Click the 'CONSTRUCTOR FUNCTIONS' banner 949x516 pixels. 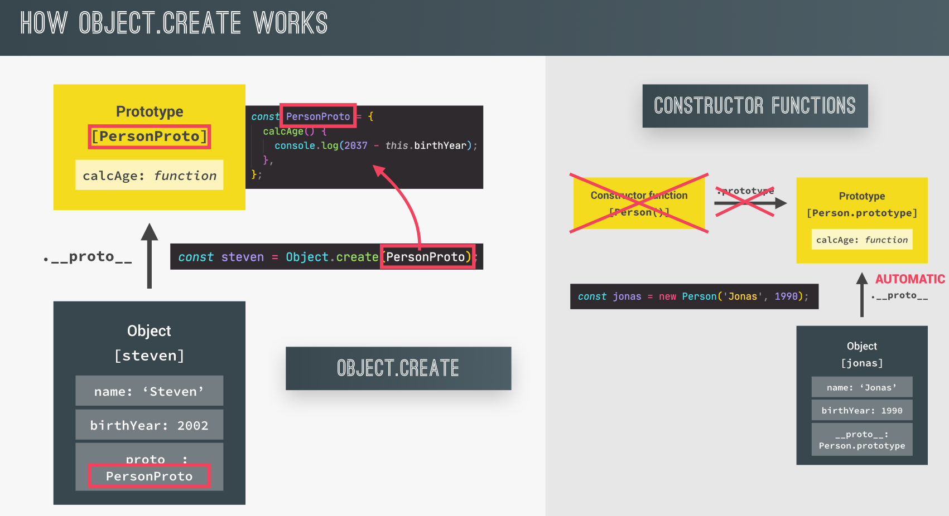[755, 106]
